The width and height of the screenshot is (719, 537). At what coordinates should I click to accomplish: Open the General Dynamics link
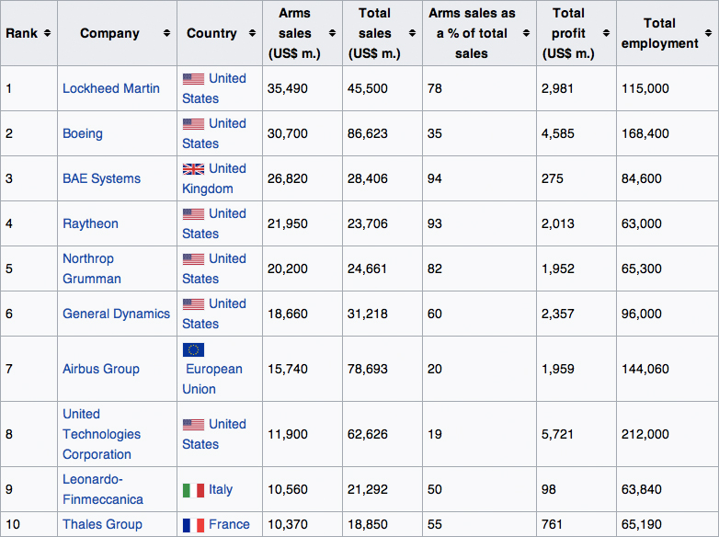(x=116, y=314)
